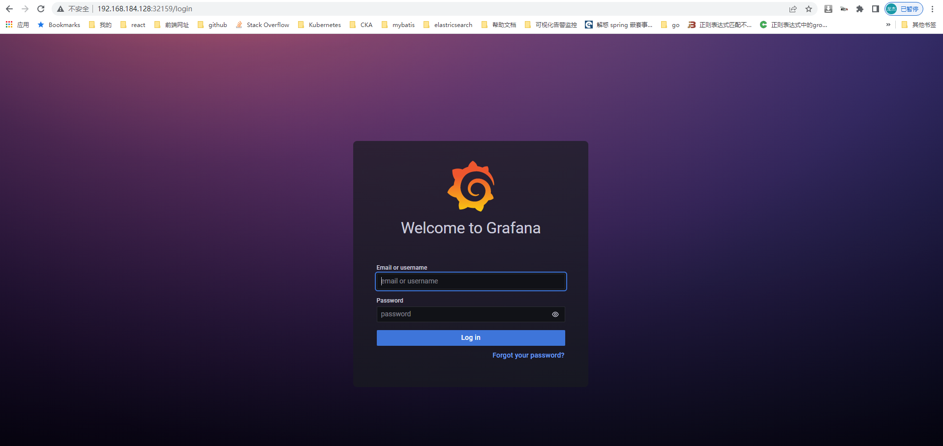Viewport: 943px width, 446px height.
Task: Open the Bookmarks starred folder
Action: pos(59,25)
